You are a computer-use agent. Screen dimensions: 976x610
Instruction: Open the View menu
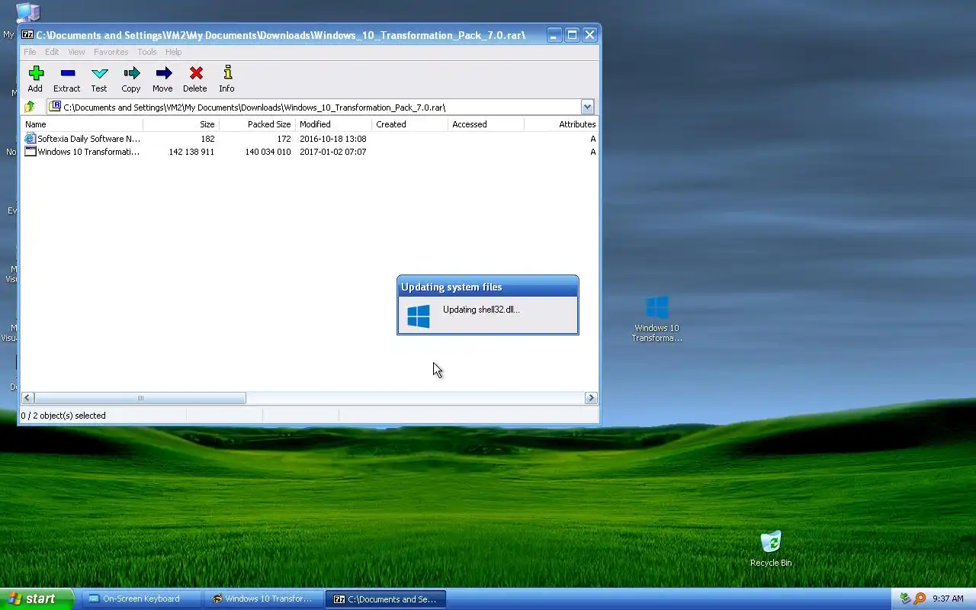[x=76, y=52]
